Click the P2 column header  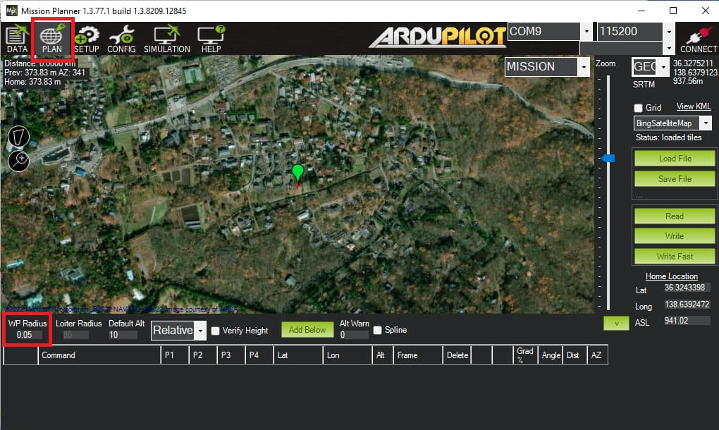click(x=203, y=355)
